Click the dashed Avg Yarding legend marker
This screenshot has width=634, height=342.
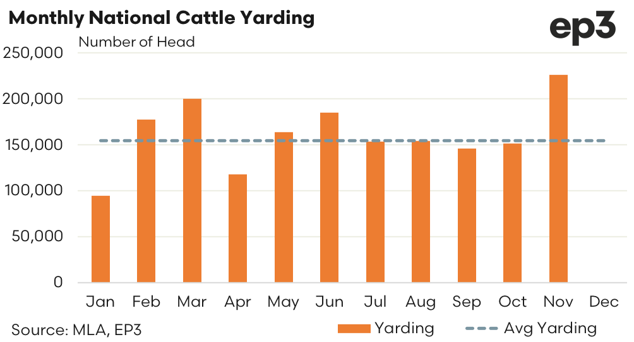point(482,328)
